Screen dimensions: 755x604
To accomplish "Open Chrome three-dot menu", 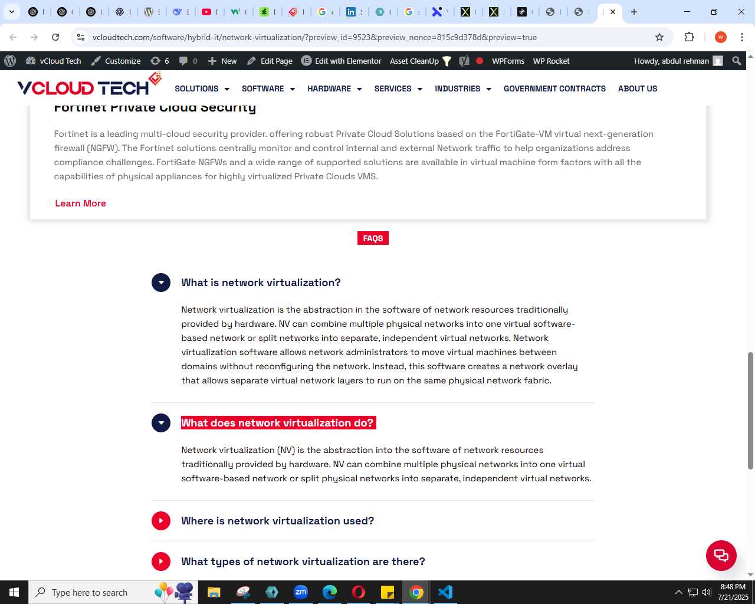I will tap(742, 37).
